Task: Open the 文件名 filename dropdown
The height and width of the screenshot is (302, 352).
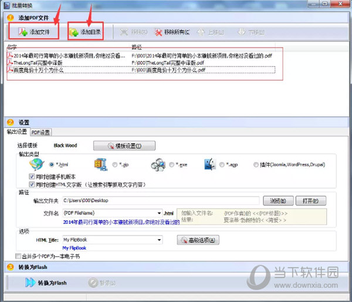Action: [x=159, y=213]
